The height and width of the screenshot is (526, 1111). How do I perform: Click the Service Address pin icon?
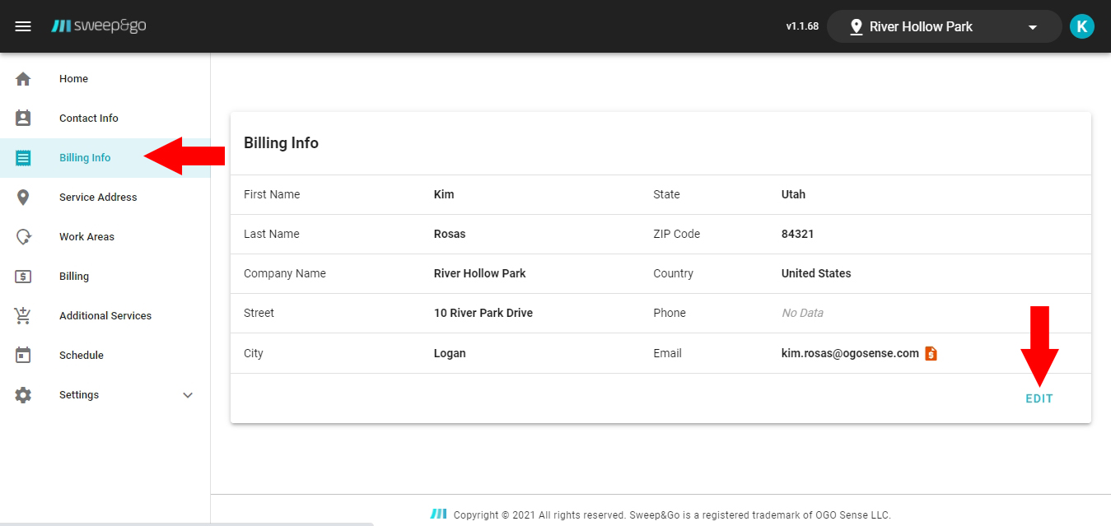tap(23, 198)
